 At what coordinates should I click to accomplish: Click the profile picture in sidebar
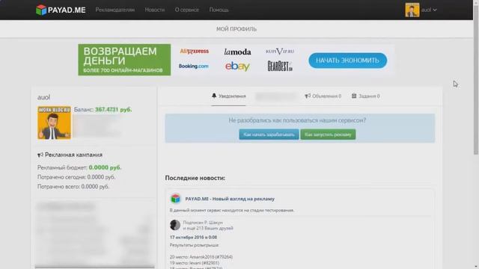click(x=54, y=123)
